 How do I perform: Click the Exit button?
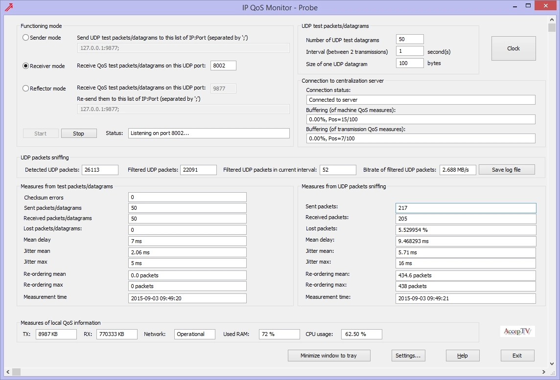click(517, 356)
